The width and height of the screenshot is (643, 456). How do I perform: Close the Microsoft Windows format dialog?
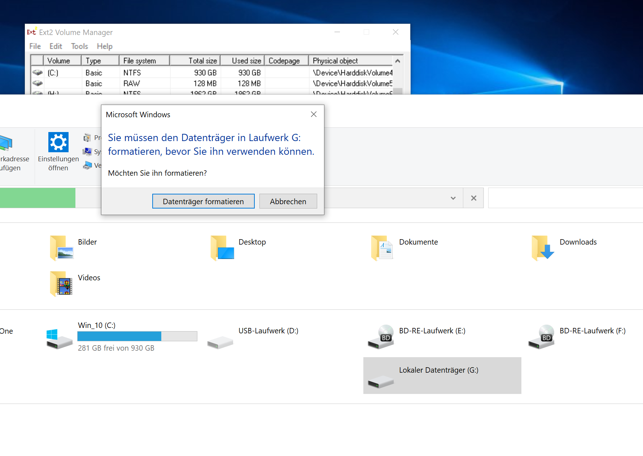[314, 114]
